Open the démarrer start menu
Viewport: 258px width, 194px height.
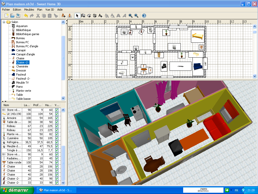(x=17, y=190)
